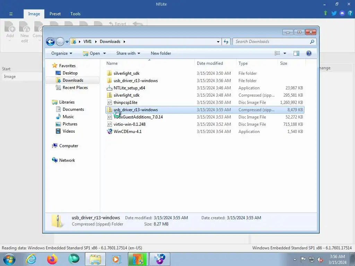Launch Internet Explorer from taskbar

click(31, 259)
